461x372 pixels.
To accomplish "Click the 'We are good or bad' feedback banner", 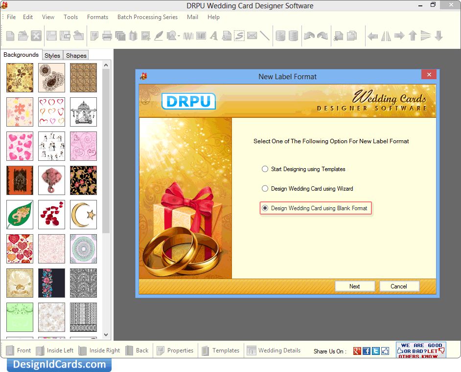I will [x=421, y=350].
